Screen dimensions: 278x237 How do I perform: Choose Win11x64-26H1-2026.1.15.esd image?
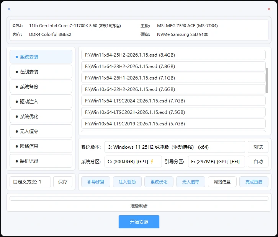(173, 78)
